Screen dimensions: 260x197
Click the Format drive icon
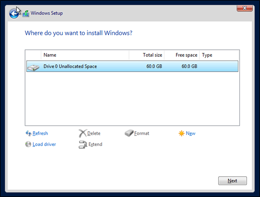click(x=129, y=133)
